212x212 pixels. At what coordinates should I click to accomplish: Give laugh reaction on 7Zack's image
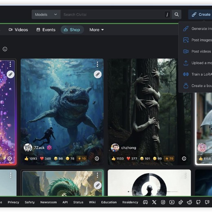58,159
